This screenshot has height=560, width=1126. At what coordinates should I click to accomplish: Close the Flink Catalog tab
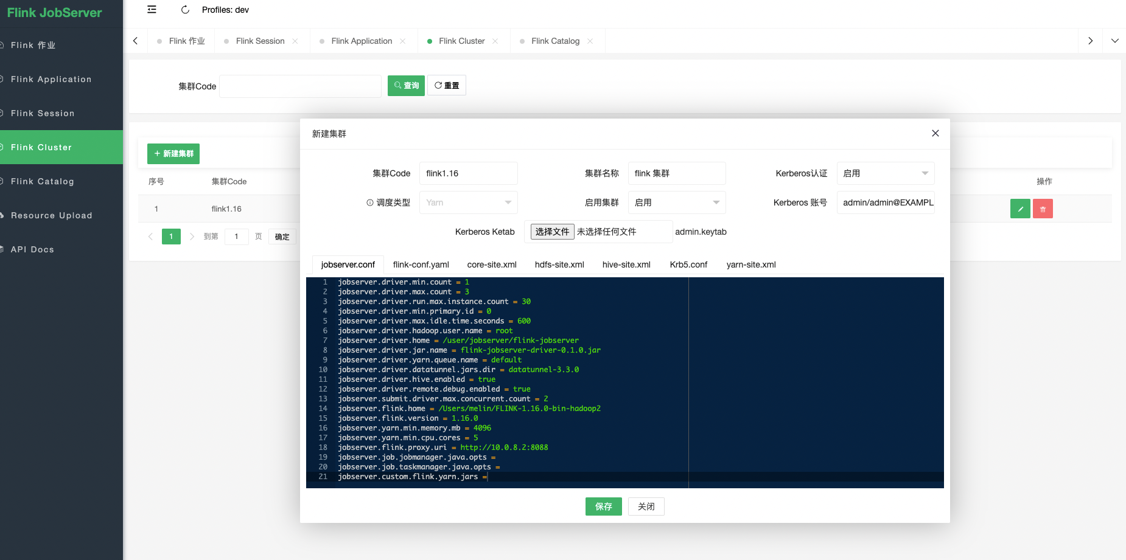(590, 41)
